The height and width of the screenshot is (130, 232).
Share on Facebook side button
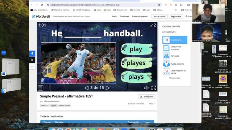pos(32,54)
